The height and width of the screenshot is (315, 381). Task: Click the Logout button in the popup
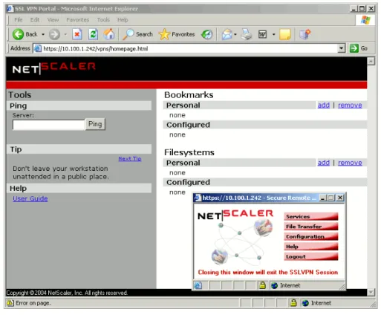click(311, 256)
